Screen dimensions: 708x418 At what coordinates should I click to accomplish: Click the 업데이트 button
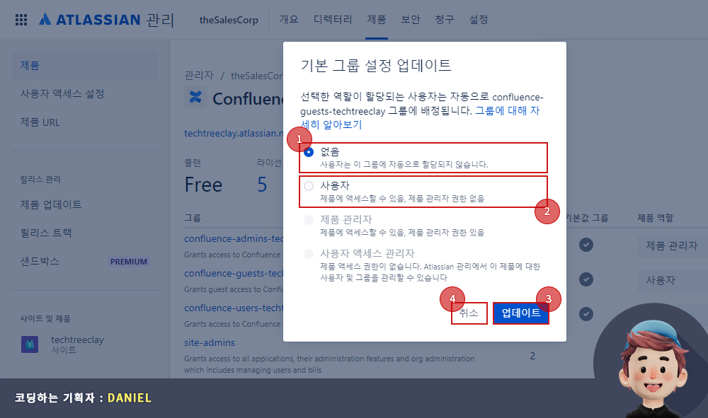click(x=521, y=313)
